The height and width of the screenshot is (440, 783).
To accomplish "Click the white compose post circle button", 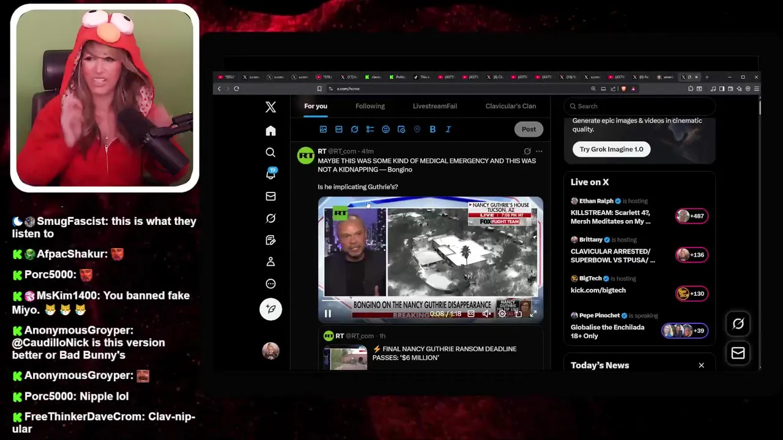I will tap(270, 309).
